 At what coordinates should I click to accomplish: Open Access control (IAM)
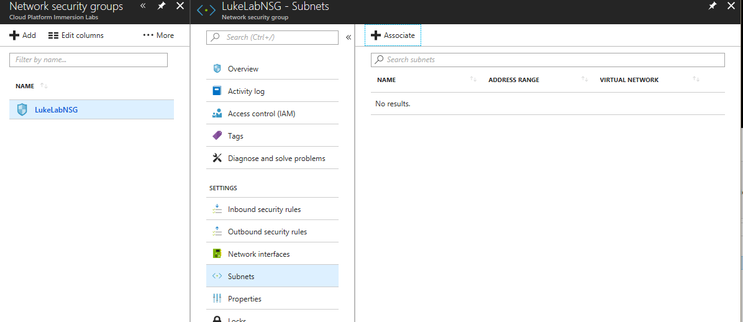click(x=273, y=113)
